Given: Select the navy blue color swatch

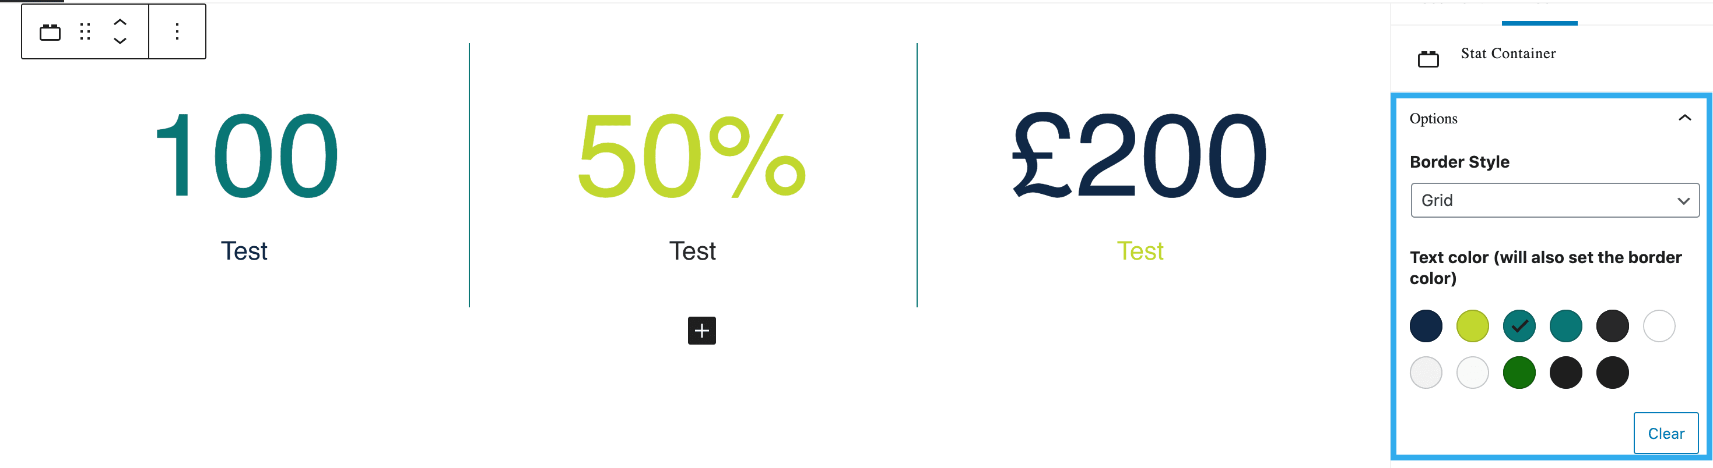Looking at the screenshot, I should (1426, 326).
